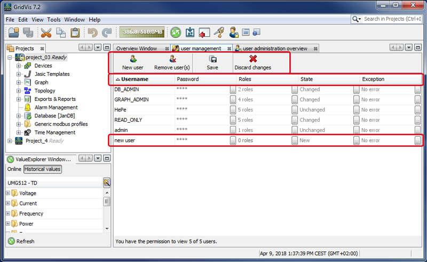Open roles editor for new user row
The width and height of the screenshot is (427, 262).
coord(295,140)
